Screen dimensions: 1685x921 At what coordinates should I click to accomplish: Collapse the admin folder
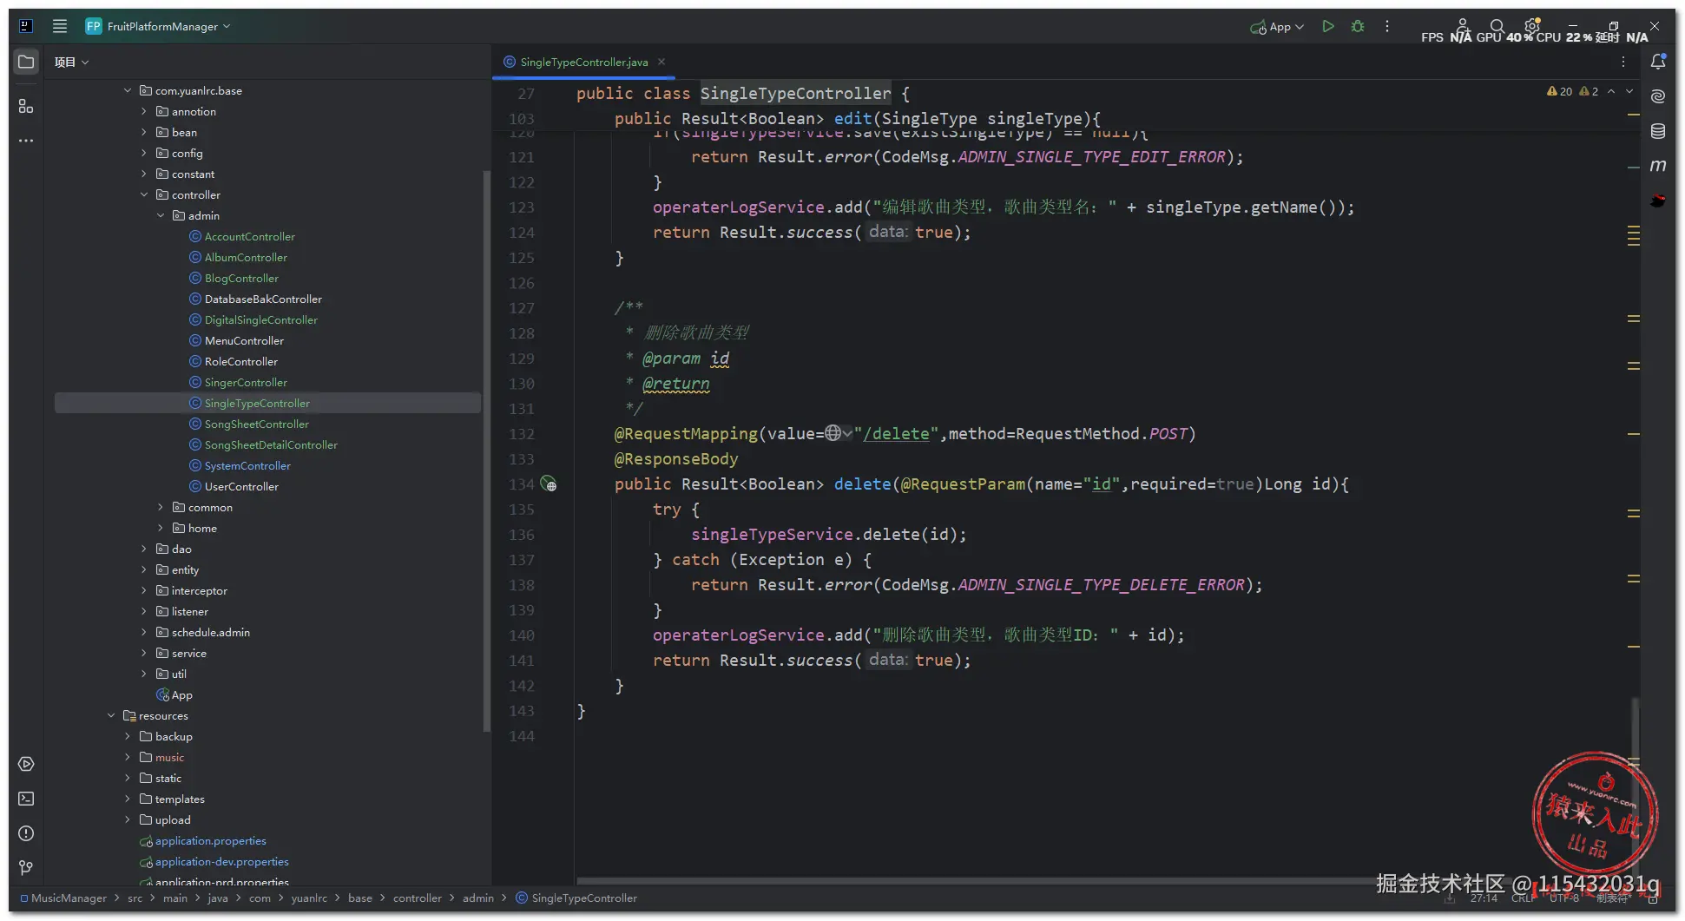click(x=161, y=215)
